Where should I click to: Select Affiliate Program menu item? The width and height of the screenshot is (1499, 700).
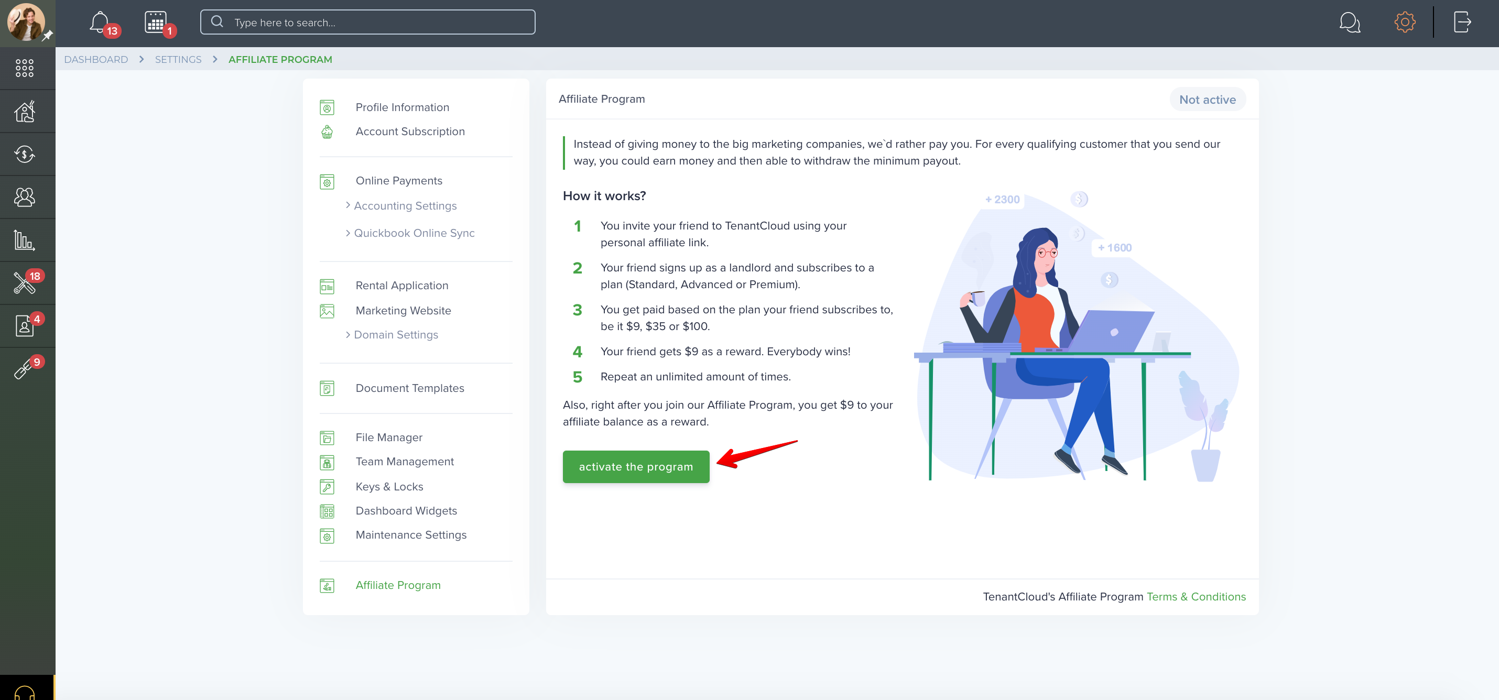coord(398,585)
